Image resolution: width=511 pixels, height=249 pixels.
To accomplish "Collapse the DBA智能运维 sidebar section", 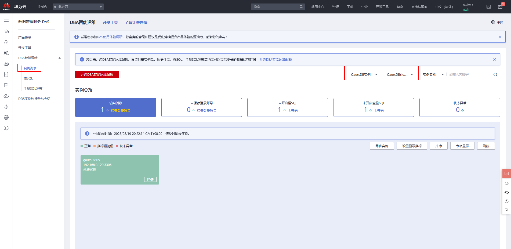I will [60, 58].
